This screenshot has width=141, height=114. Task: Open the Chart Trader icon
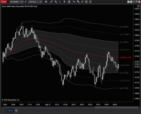(74, 2)
